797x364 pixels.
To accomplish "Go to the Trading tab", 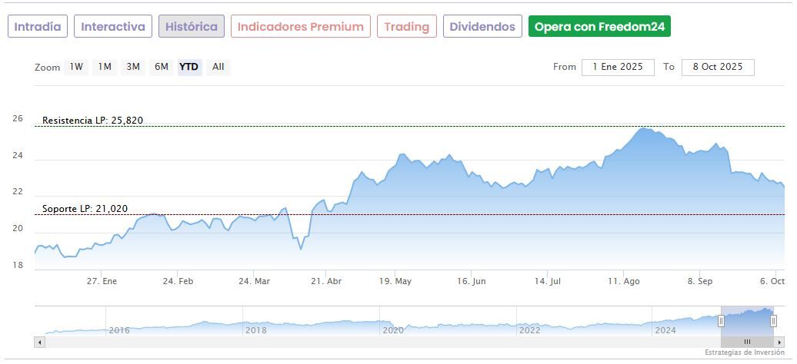I will [406, 27].
